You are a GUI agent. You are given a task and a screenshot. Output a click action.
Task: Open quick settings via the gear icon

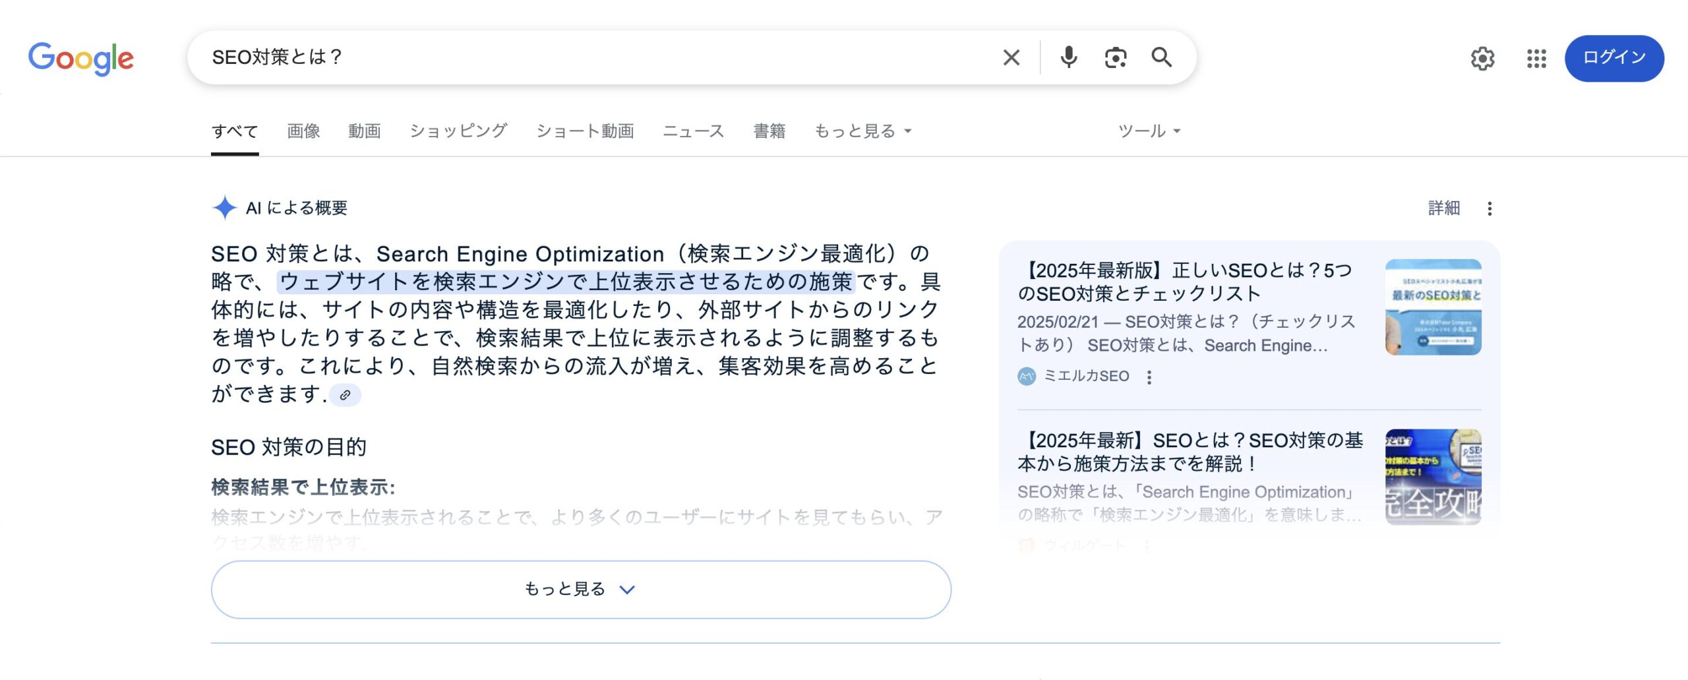click(x=1482, y=59)
